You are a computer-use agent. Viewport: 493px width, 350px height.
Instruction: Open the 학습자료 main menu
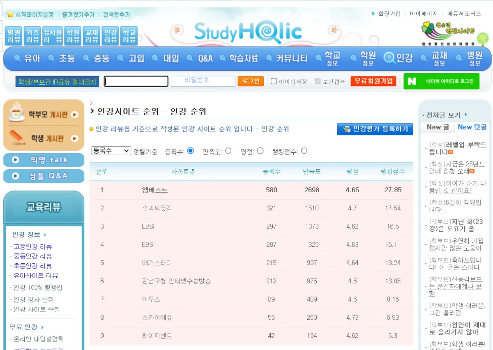[x=244, y=58]
